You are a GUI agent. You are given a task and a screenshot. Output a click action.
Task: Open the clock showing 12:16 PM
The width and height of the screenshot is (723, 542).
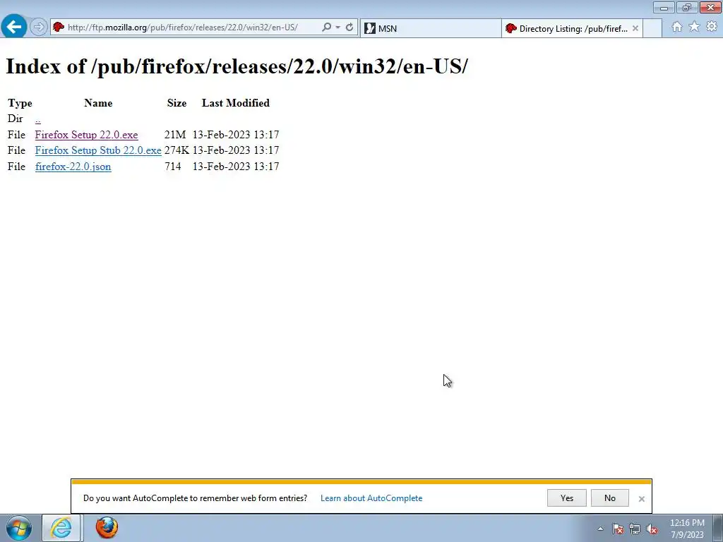(687, 529)
